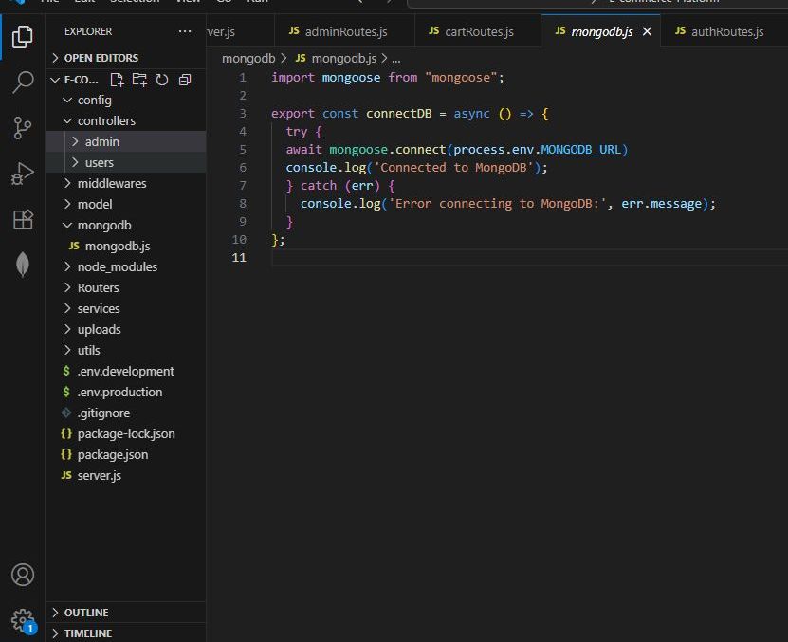Open the Explorer view in activity bar
Image resolution: width=788 pixels, height=642 pixels.
pos(22,37)
